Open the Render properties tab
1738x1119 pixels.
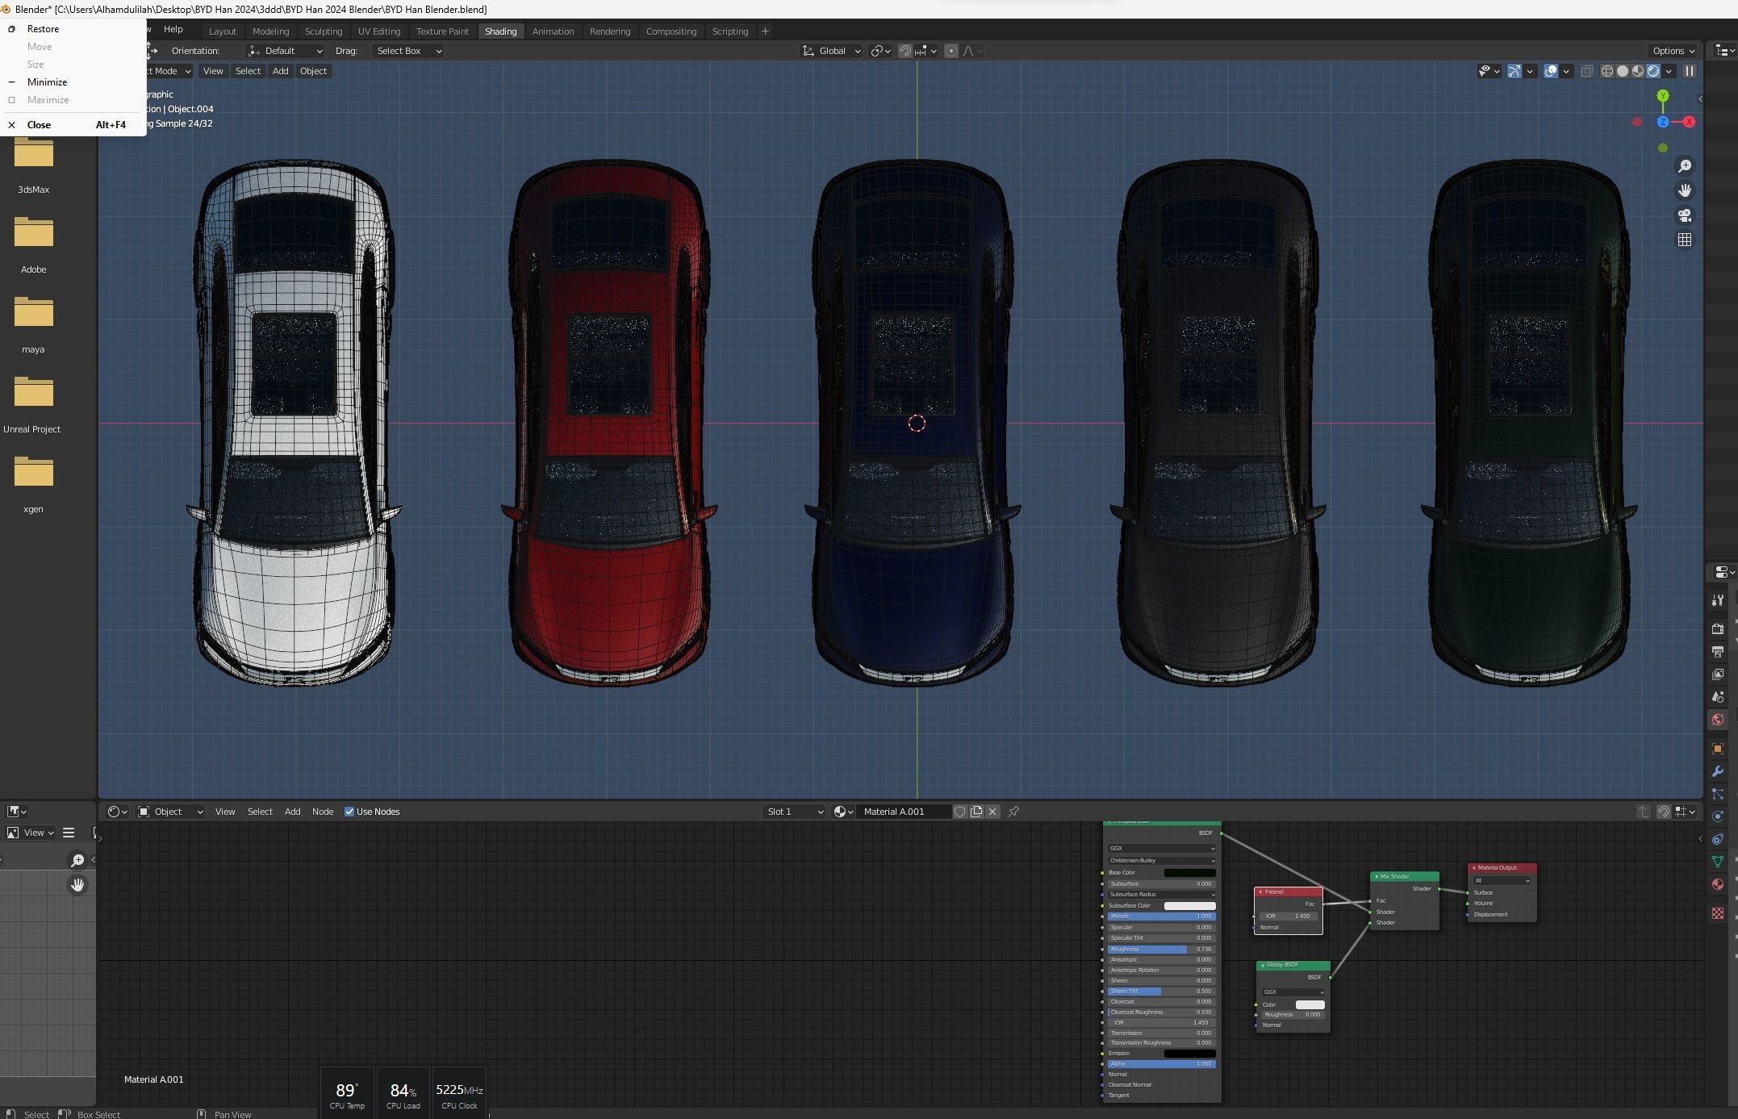[x=1717, y=628]
